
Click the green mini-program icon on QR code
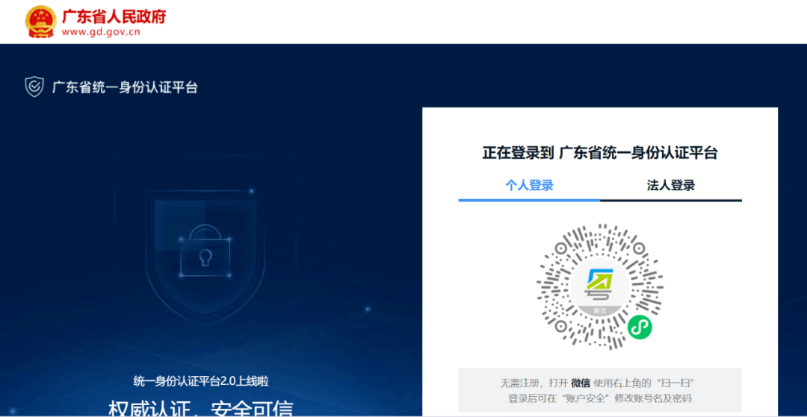(x=639, y=327)
